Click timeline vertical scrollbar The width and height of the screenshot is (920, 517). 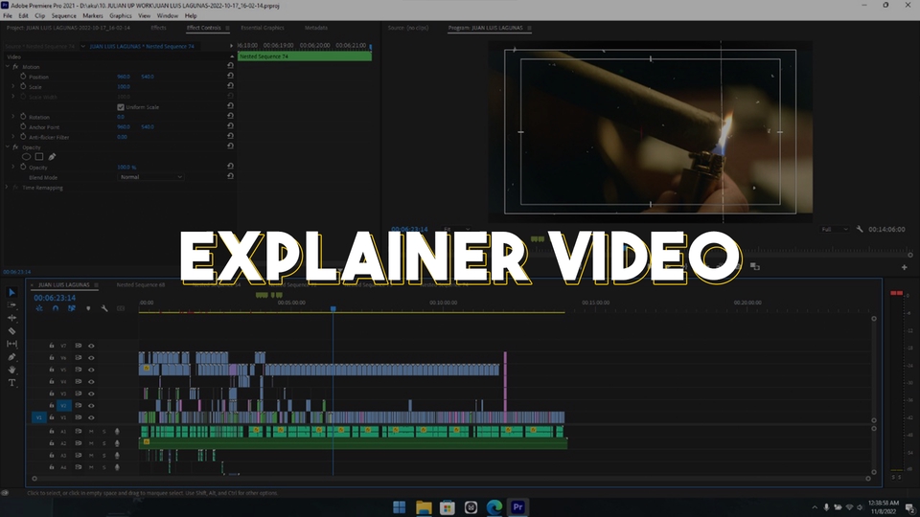point(874,370)
